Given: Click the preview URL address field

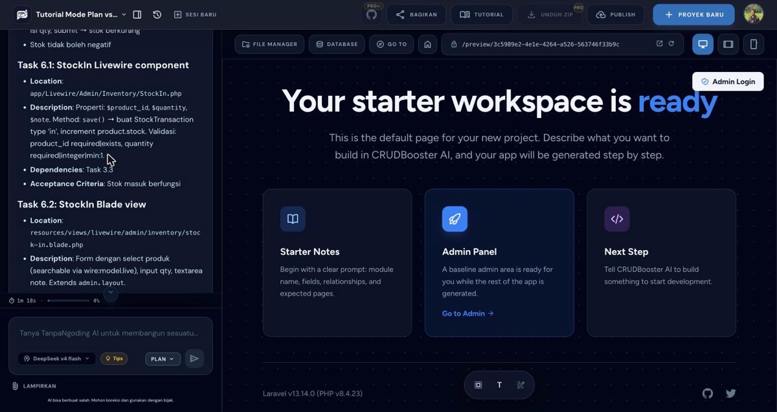Looking at the screenshot, I should pos(562,44).
